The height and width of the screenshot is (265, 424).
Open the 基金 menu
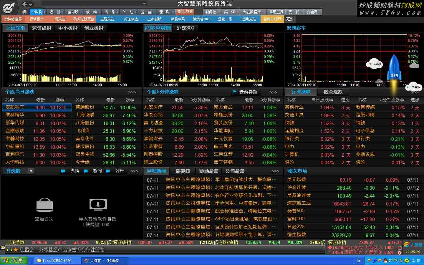[146, 12]
